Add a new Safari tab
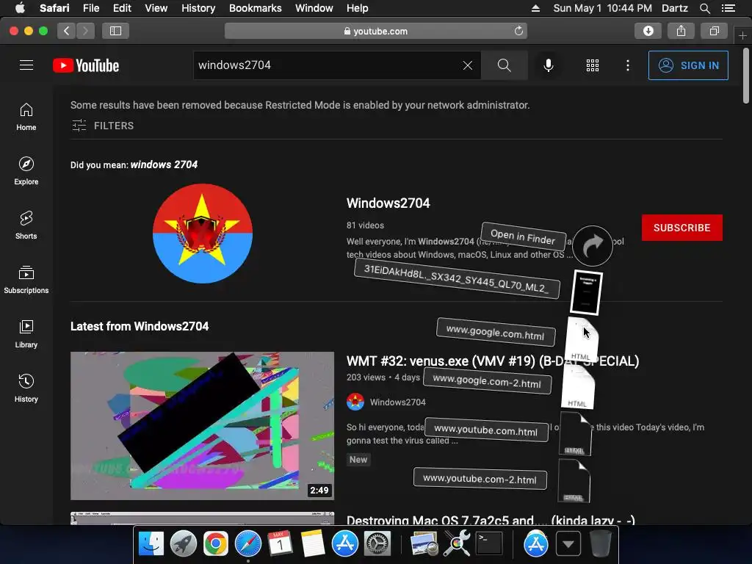The height and width of the screenshot is (564, 752). (x=742, y=35)
